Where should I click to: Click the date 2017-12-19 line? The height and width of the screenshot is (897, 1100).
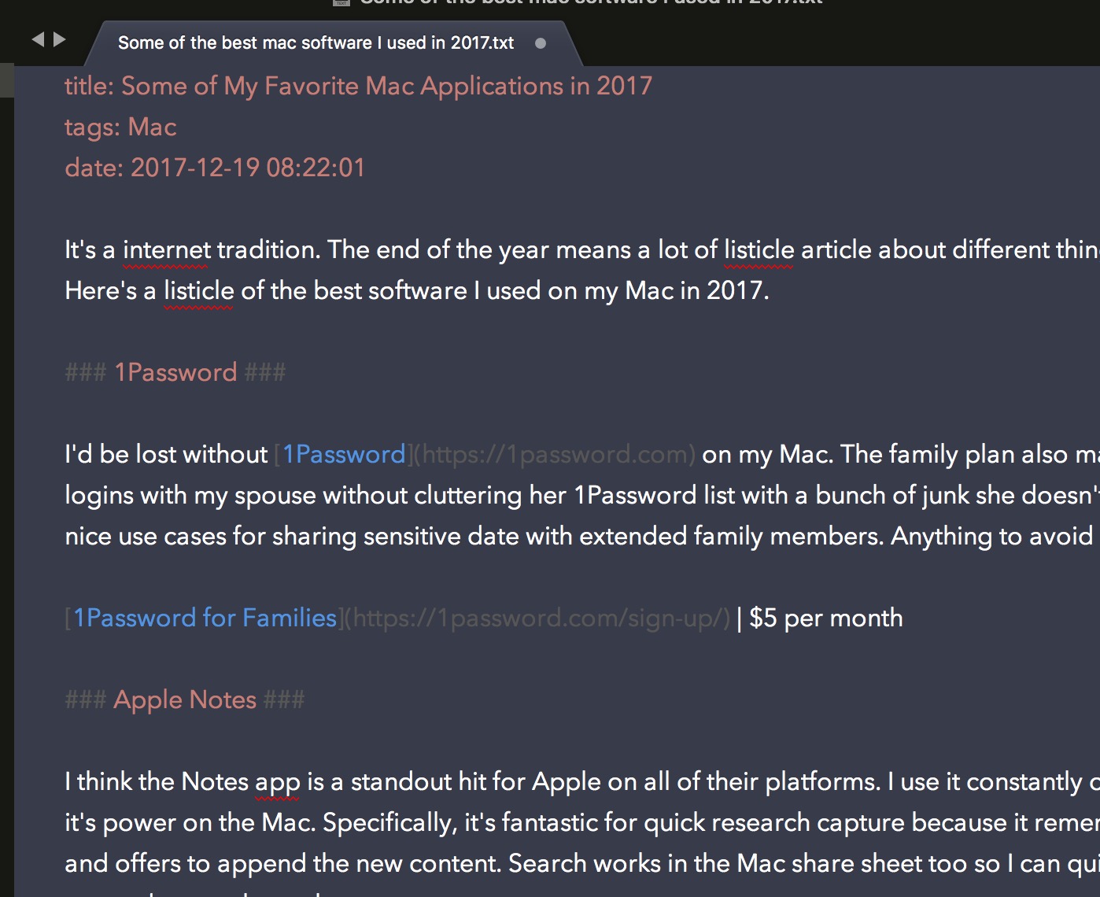coord(215,168)
